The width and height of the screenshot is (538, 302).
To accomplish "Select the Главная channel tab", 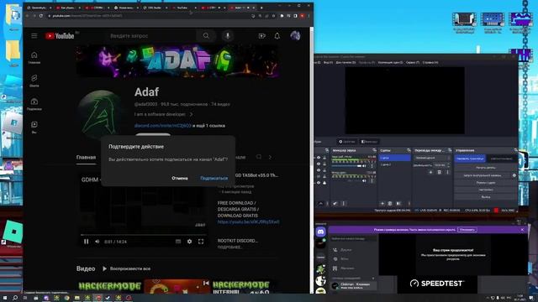I will point(86,157).
